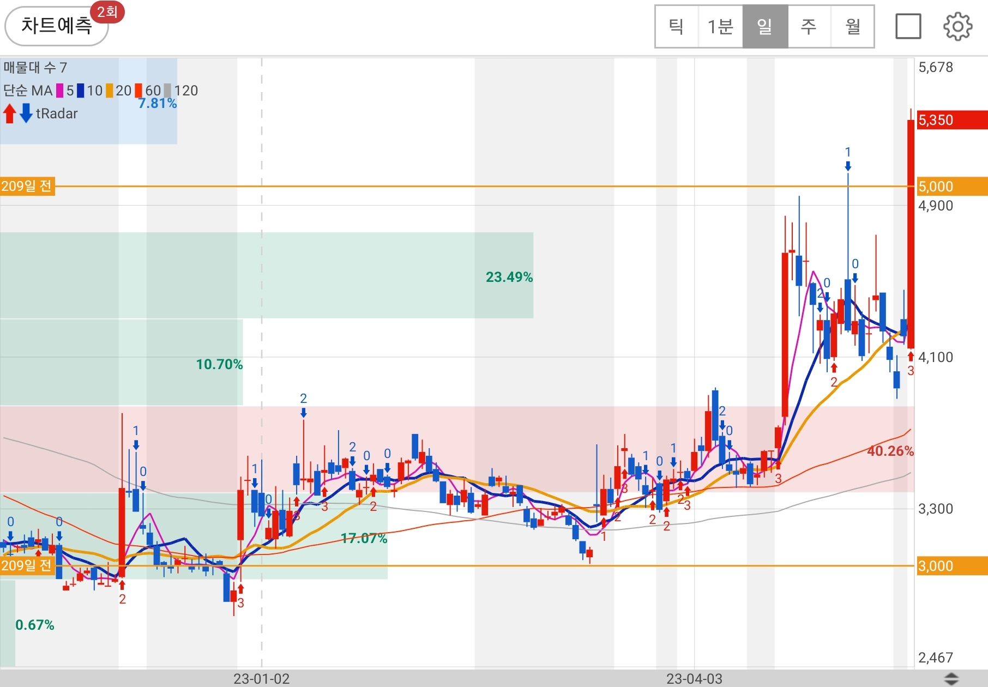The width and height of the screenshot is (988, 687).
Task: Click the 3,300 price axis label
Action: tap(936, 509)
